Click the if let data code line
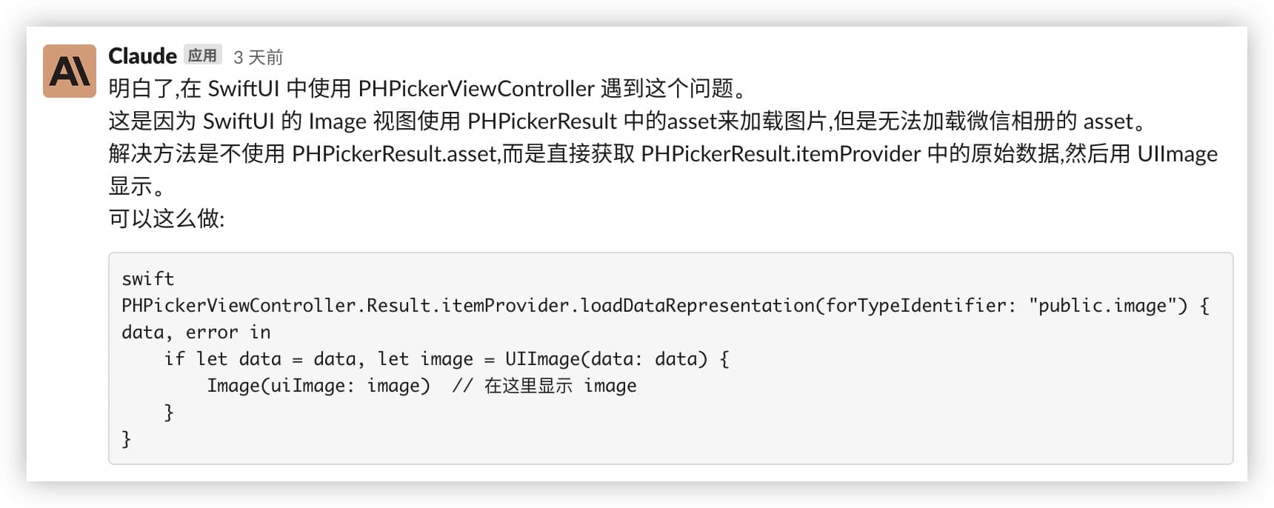Image resolution: width=1274 pixels, height=508 pixels. coord(447,359)
